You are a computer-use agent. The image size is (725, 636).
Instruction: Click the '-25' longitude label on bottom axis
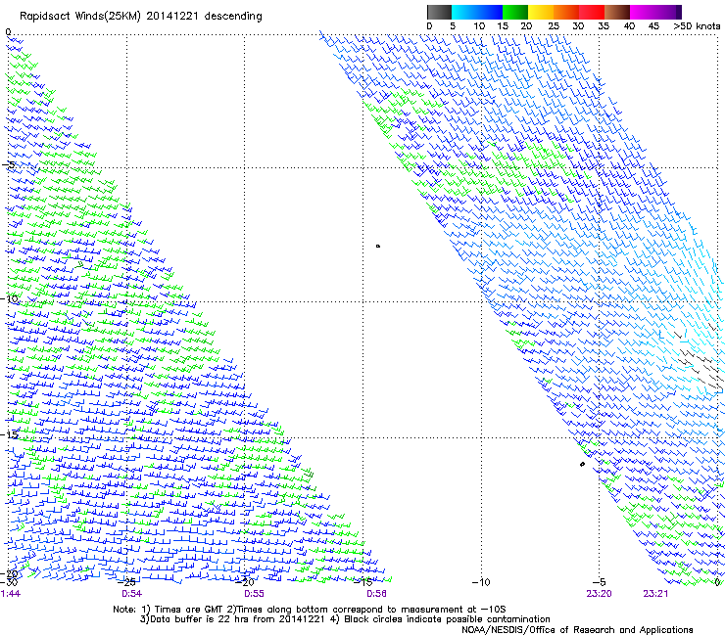click(x=126, y=582)
